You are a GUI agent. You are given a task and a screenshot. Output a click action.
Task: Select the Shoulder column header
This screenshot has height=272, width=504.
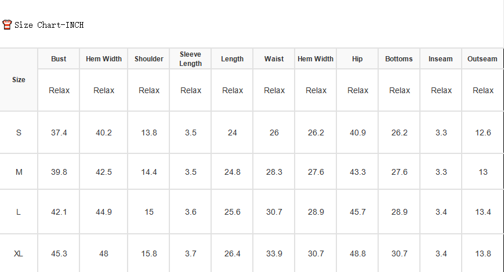point(149,59)
